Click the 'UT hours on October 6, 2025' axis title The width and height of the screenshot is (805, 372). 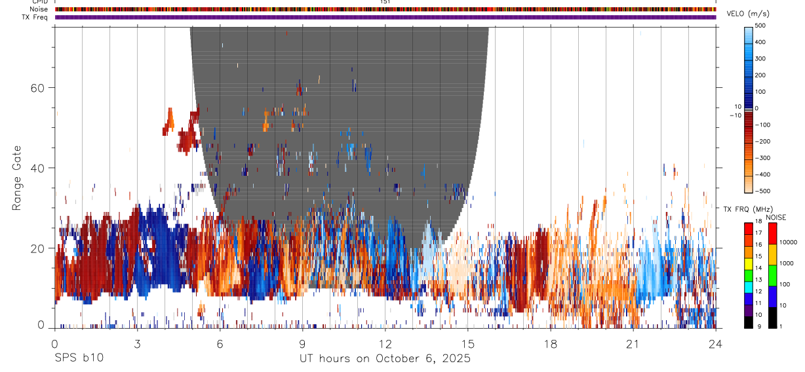click(x=385, y=359)
